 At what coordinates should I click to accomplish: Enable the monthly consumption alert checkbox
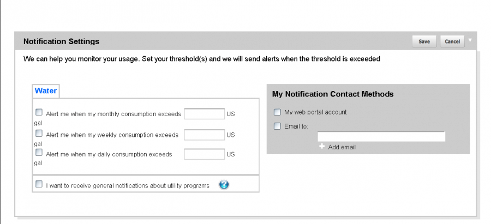pos(39,112)
